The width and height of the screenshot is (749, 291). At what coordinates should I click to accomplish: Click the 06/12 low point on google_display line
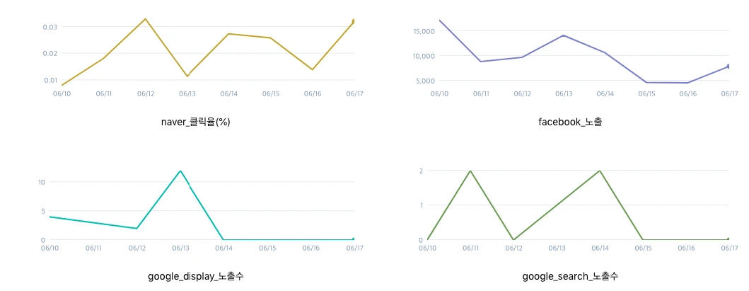click(x=137, y=229)
